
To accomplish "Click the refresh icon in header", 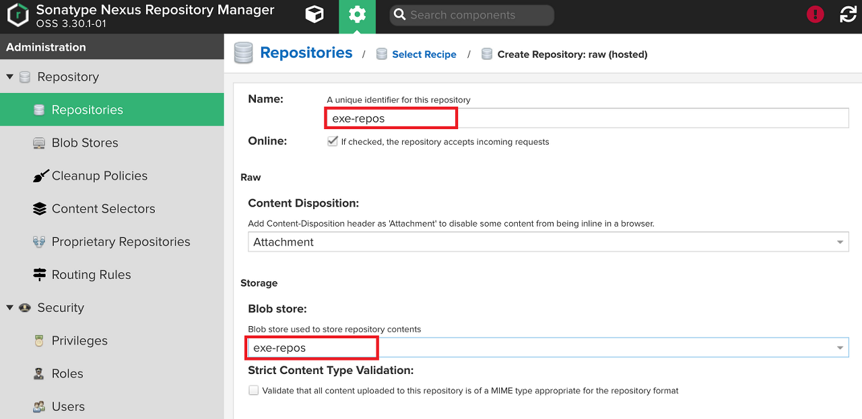I will pyautogui.click(x=849, y=15).
